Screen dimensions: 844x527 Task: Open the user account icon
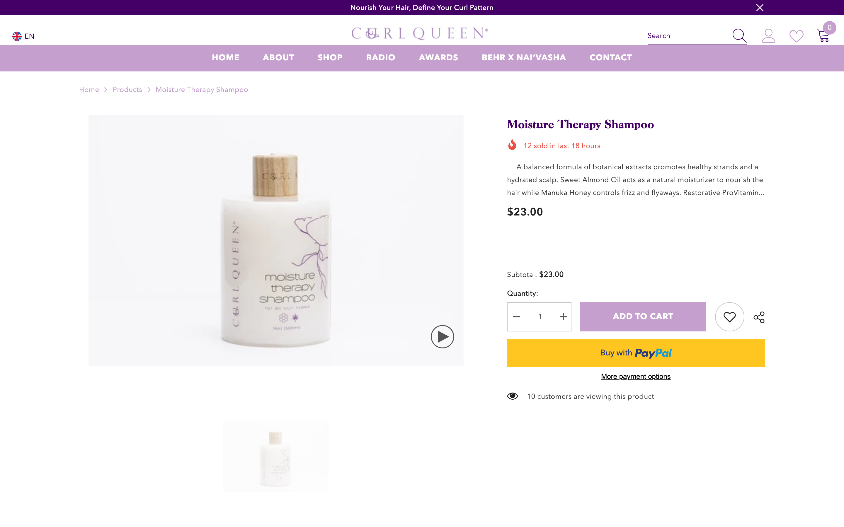click(768, 35)
